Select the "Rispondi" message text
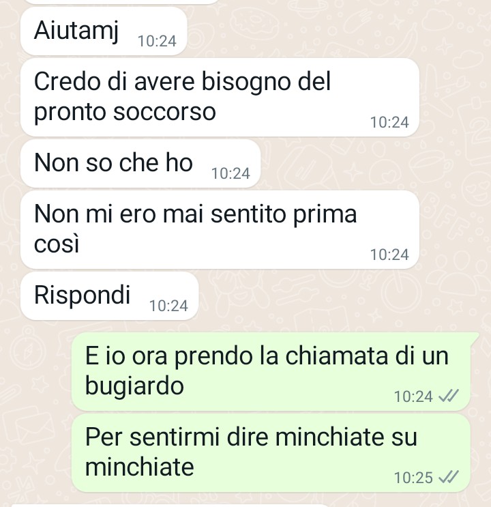This screenshot has height=507, width=491. click(x=82, y=295)
